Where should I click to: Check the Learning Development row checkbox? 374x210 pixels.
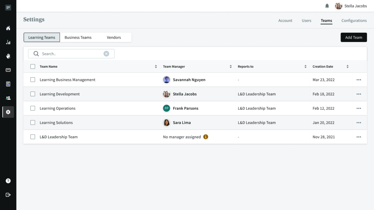33,94
